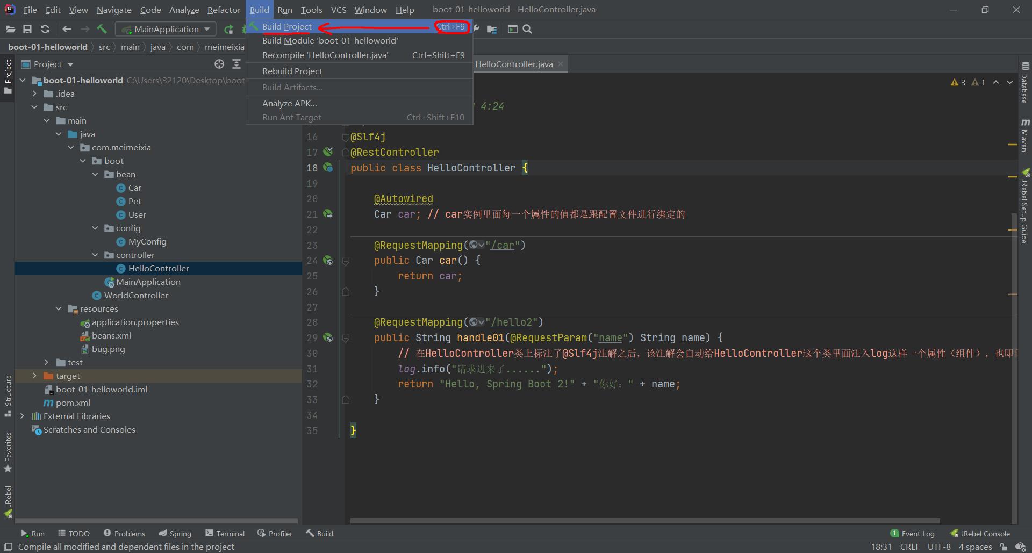Collapse the boot-01-helloworld root node
1032x553 pixels.
tap(23, 80)
